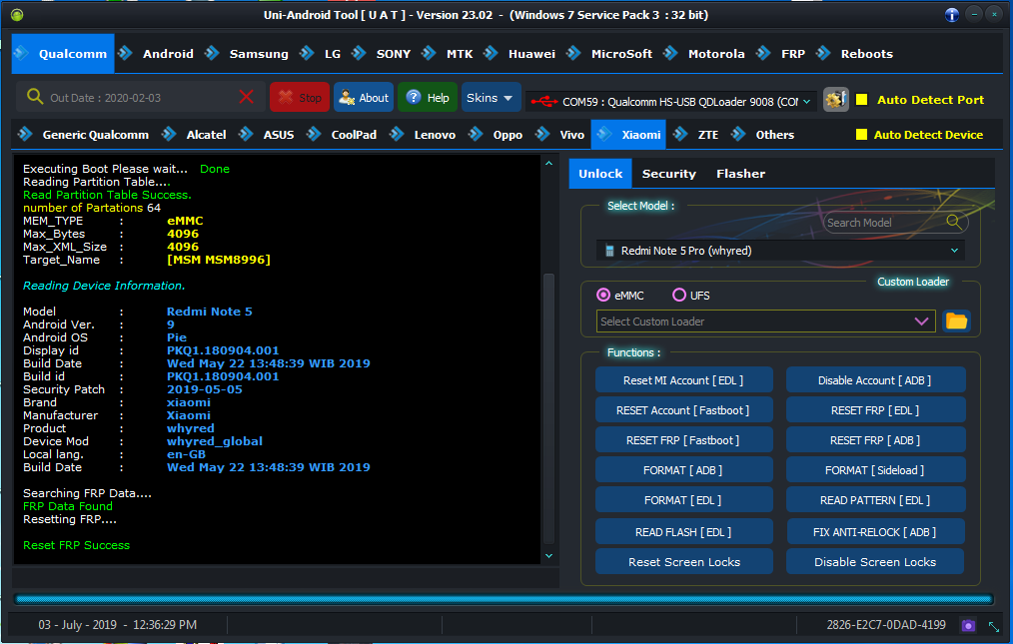The height and width of the screenshot is (644, 1013).
Task: Open Help with the question mark button
Action: [428, 98]
